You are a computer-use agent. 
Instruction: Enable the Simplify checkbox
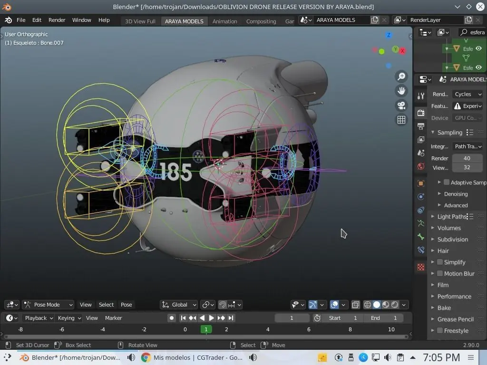(x=440, y=262)
